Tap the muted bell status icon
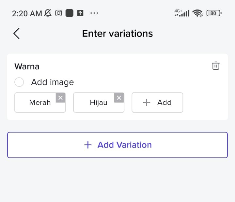235x202 pixels. pyautogui.click(x=48, y=13)
